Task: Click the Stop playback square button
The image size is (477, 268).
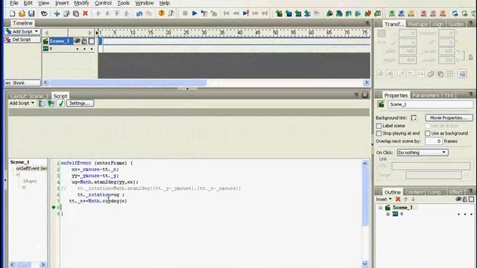Action: pos(185,13)
